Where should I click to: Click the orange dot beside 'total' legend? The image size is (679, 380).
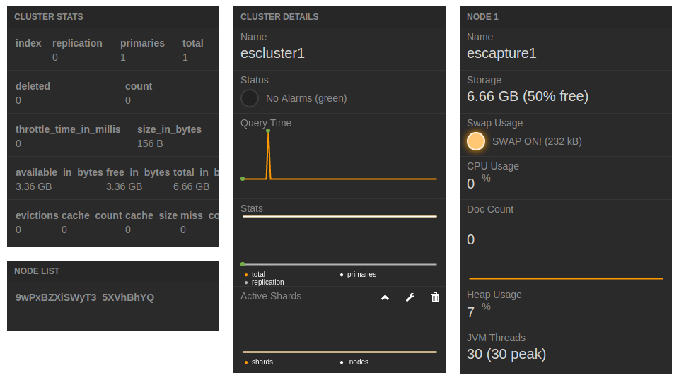(245, 274)
